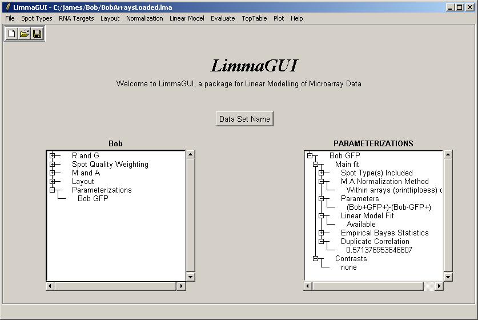
Task: Click the Save floppy disk icon
Action: click(x=37, y=34)
